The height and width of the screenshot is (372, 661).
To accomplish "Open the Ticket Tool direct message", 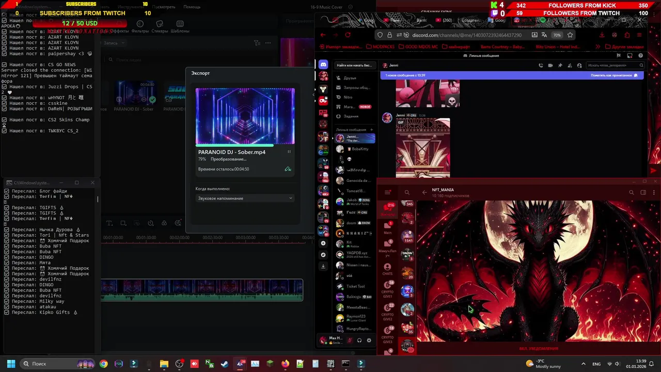I will tap(354, 286).
